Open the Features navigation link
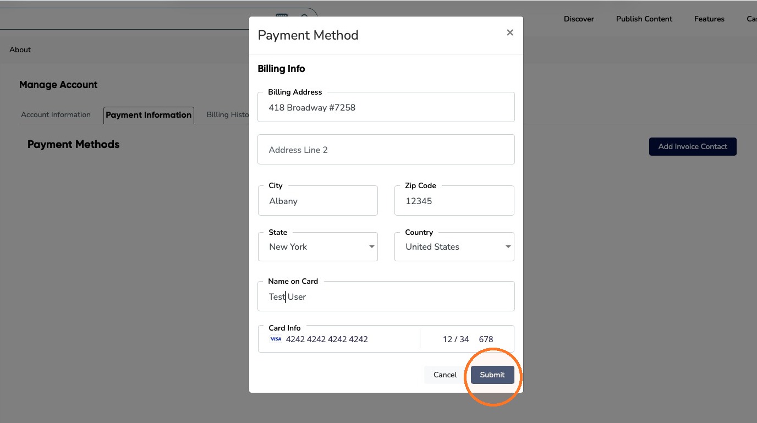This screenshot has height=423, width=757. 709,19
